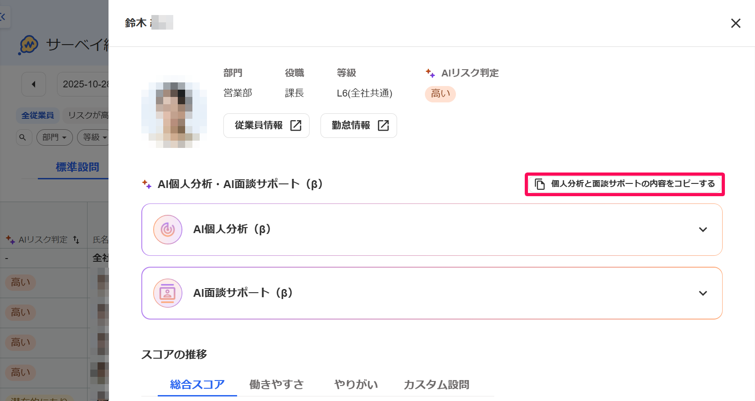Click the first 高い badge in the table
The image size is (755, 401).
click(x=21, y=283)
